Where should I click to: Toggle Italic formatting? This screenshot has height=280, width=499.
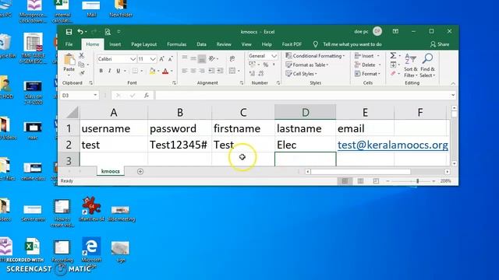109,71
